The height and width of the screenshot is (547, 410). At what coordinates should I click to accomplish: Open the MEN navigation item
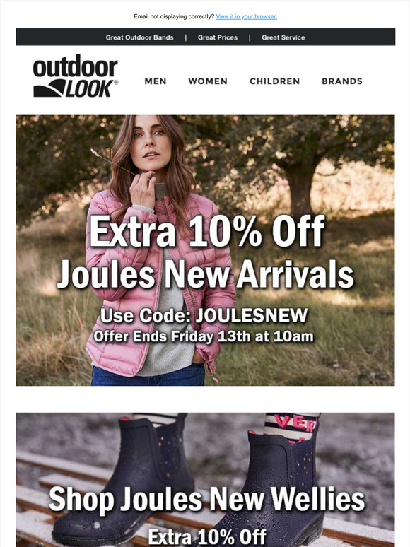[x=156, y=81]
